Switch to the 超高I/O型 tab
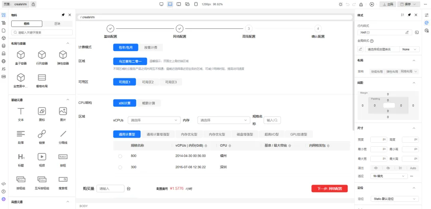Image resolution: width=431 pixels, height=209 pixels. pyautogui.click(x=272, y=134)
